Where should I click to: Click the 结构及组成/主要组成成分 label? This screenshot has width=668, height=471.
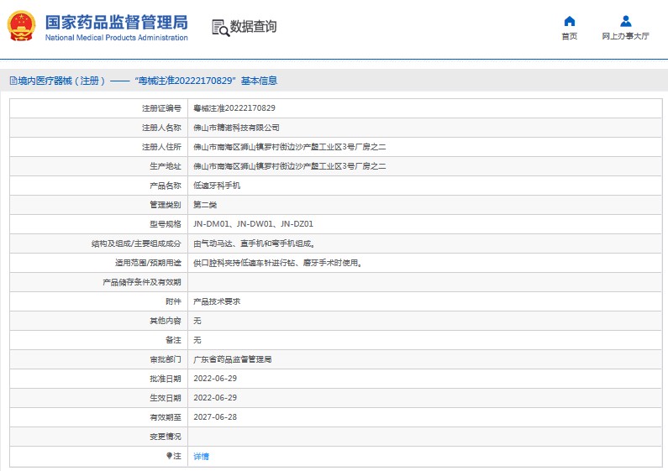pos(136,243)
